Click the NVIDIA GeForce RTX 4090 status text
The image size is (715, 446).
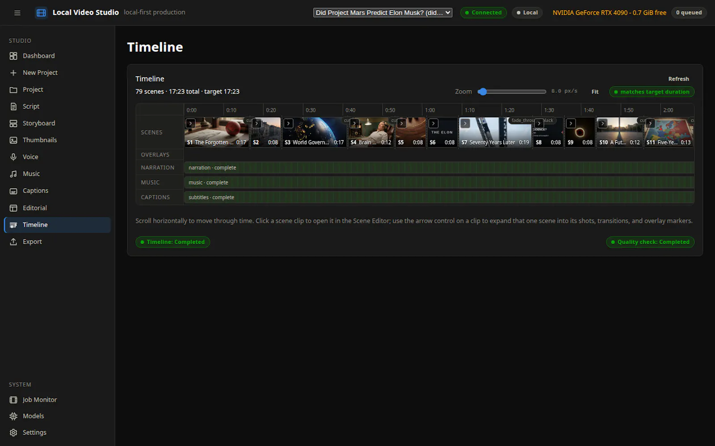click(609, 12)
